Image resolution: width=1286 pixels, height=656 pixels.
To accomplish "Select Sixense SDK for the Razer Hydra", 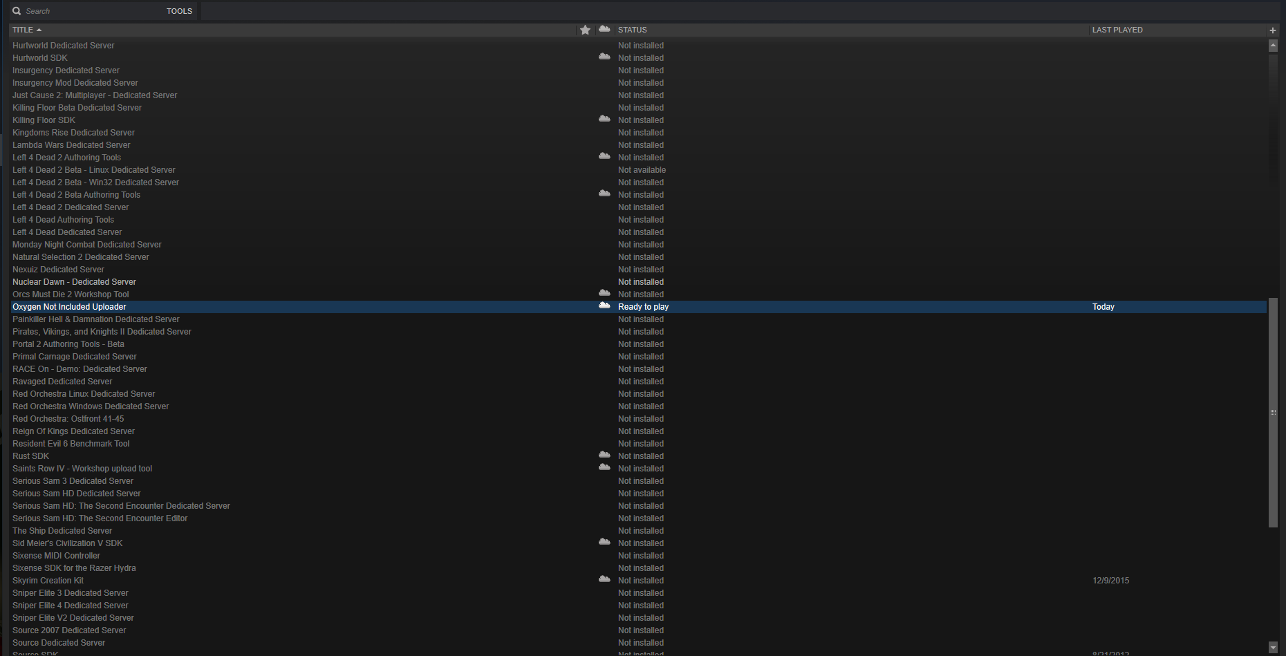I will pyautogui.click(x=74, y=568).
